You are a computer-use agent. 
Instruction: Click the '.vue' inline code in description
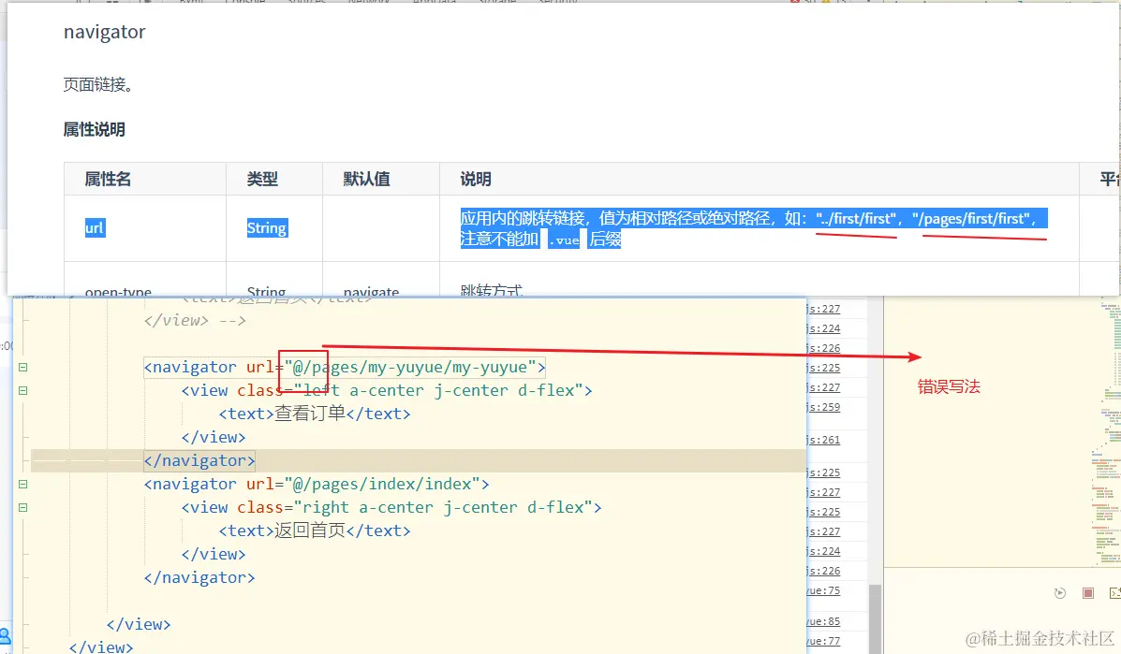[564, 240]
